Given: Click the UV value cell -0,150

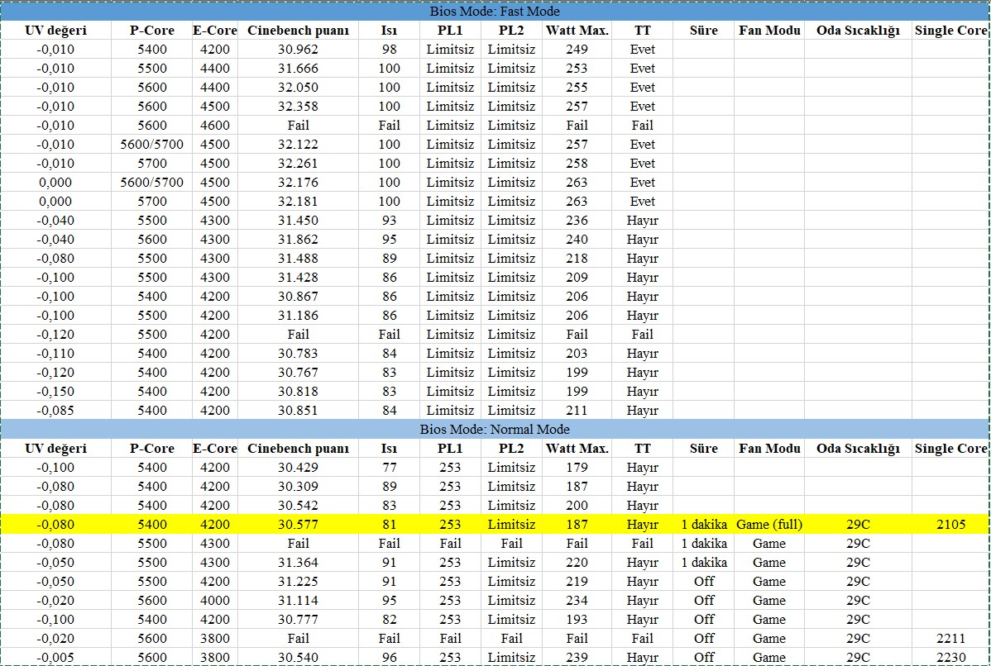Looking at the screenshot, I should coord(55,392).
